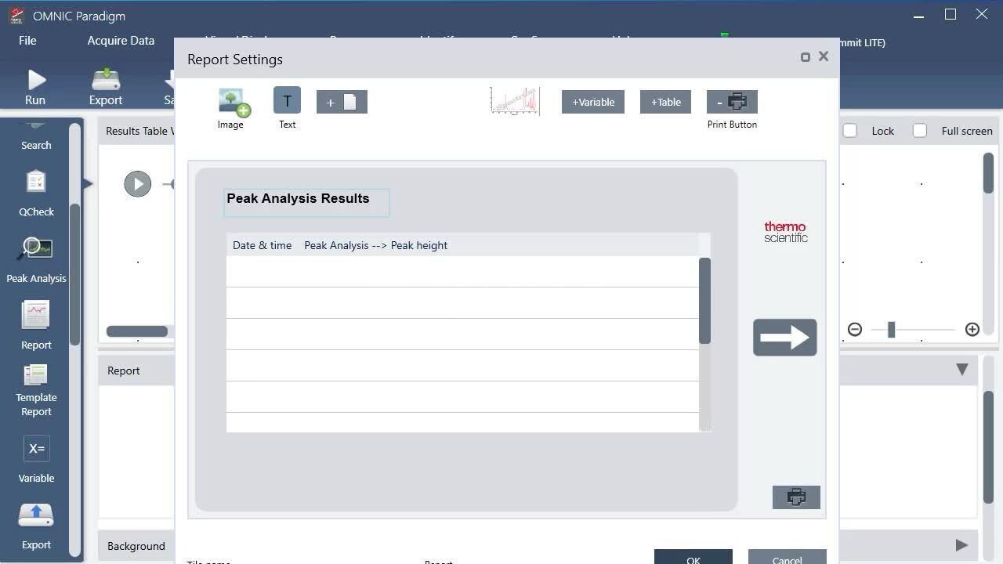This screenshot has width=1003, height=564.
Task: Insert an Image into the report
Action: pos(234,102)
